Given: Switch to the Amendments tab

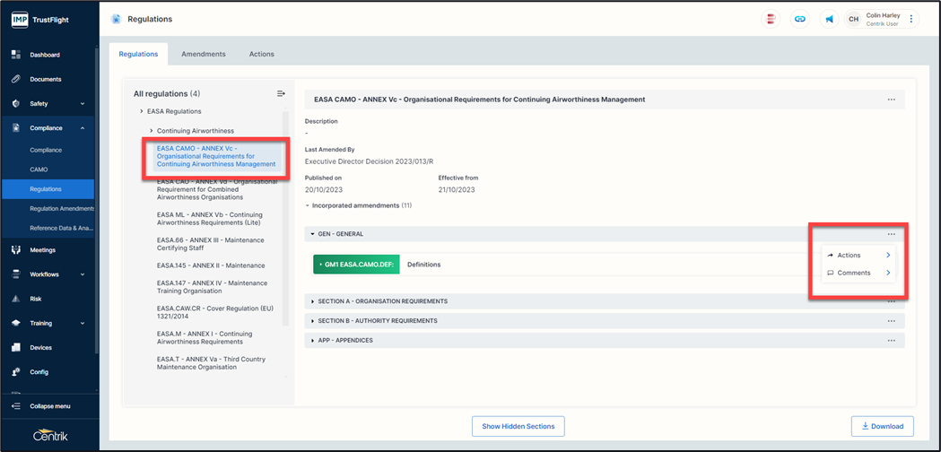Looking at the screenshot, I should click(x=204, y=54).
